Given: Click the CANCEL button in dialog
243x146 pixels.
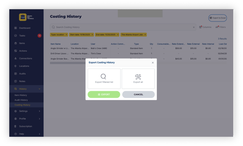Looking at the screenshot, I should 138,94.
